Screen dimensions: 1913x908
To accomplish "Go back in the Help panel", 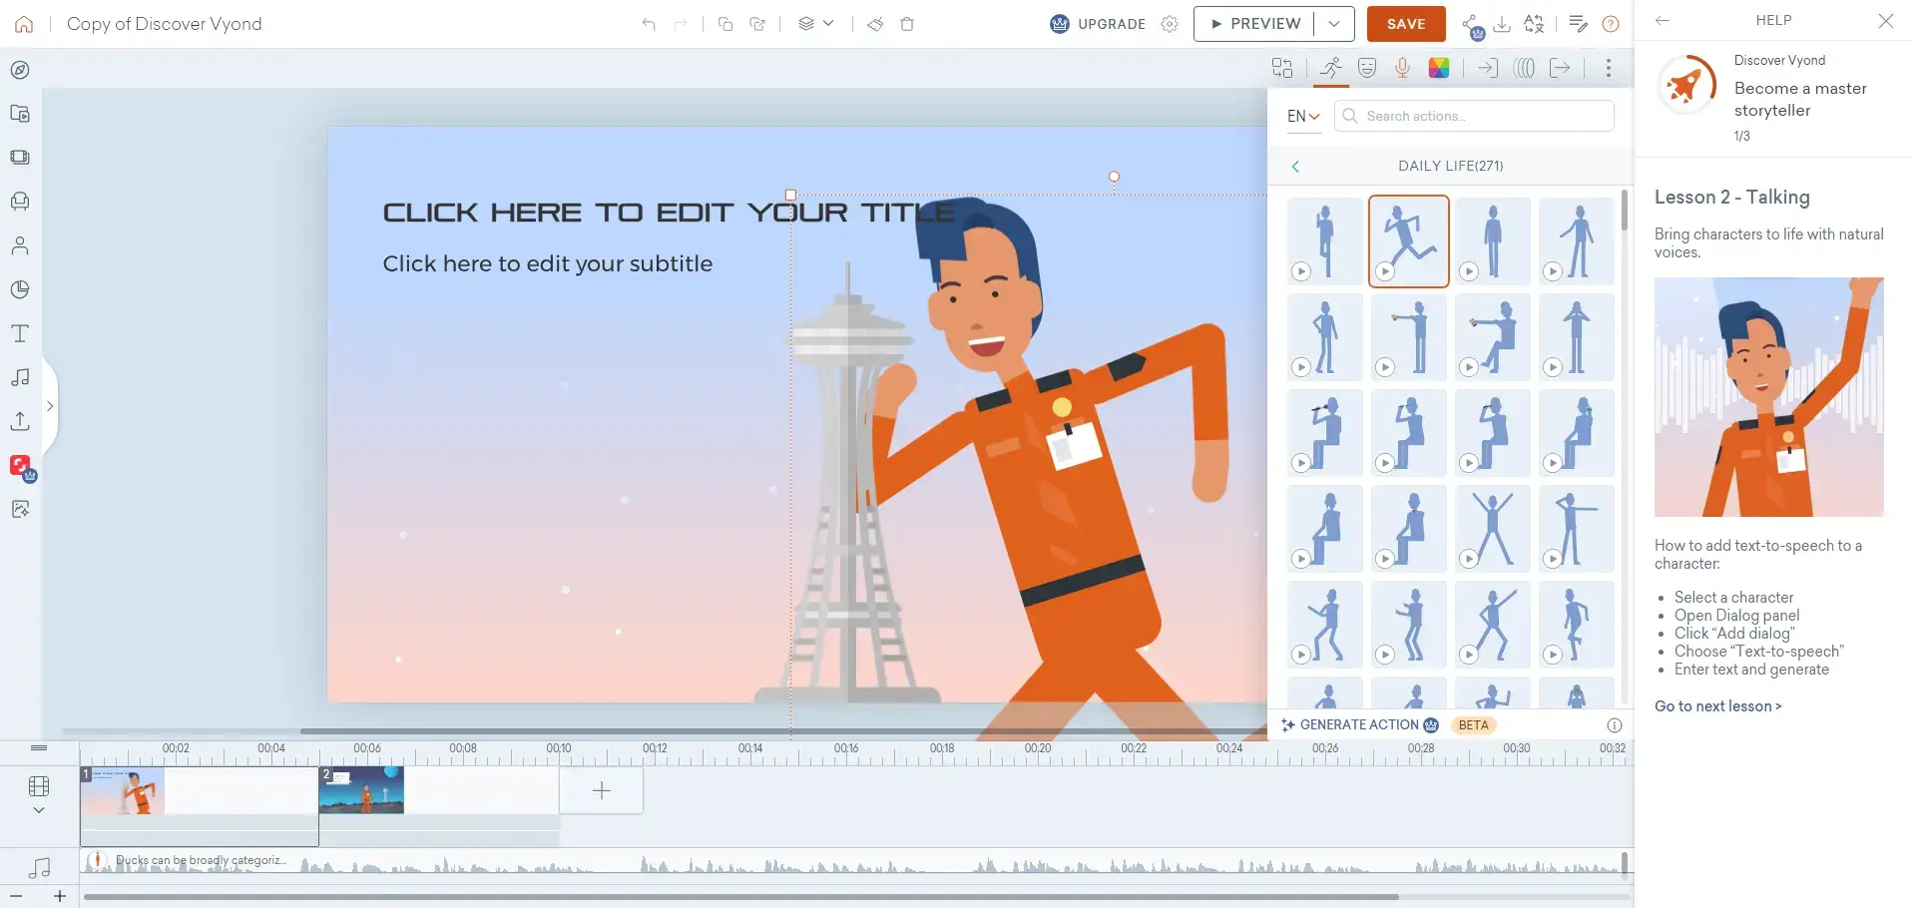I will [1663, 21].
